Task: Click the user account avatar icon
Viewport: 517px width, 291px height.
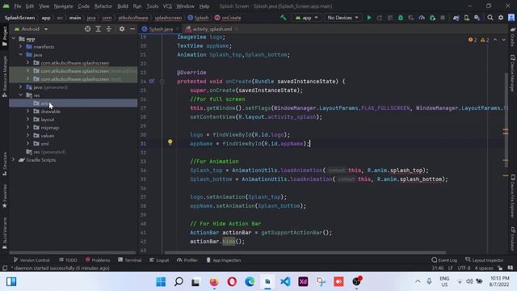Action: point(511,18)
